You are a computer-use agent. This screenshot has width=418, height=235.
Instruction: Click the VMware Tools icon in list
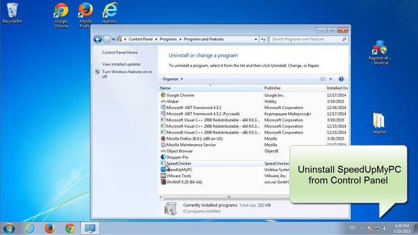pos(163,176)
